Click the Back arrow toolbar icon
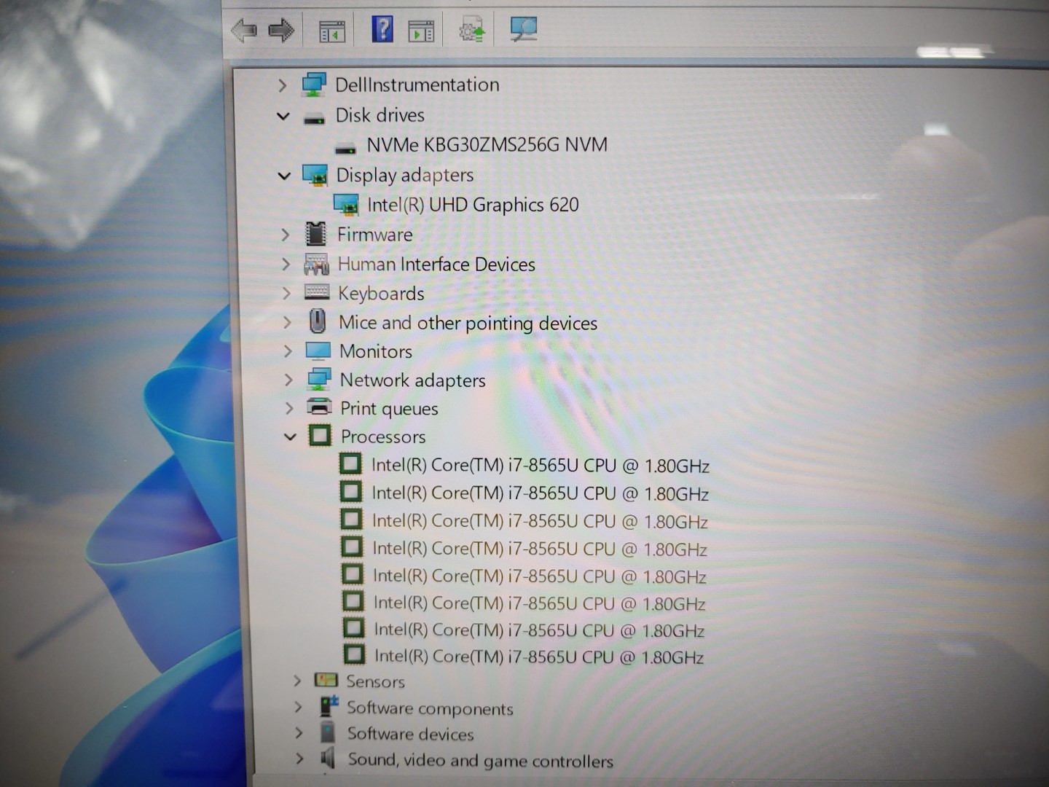Screen dimensions: 1049x787 [x=243, y=31]
